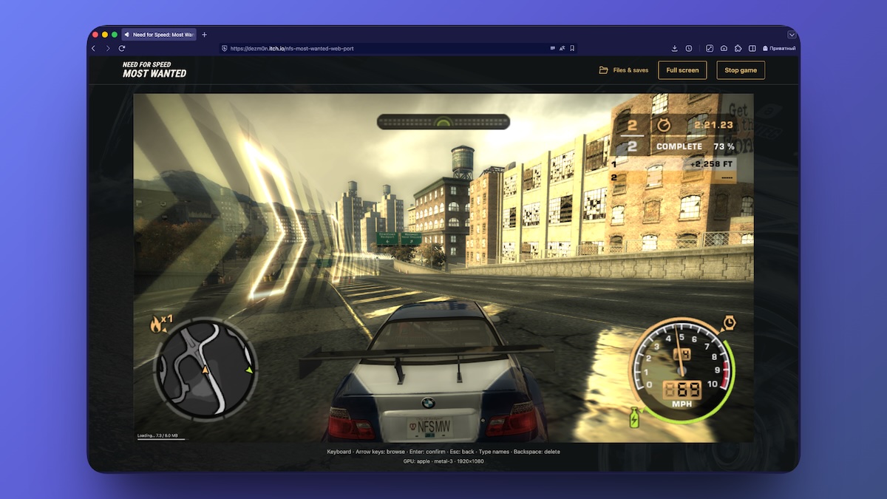Click the police radar detector bar
Viewport: 887px width, 499px height.
click(443, 122)
